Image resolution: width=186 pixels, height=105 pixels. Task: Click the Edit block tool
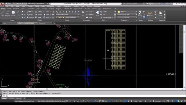click(103, 15)
